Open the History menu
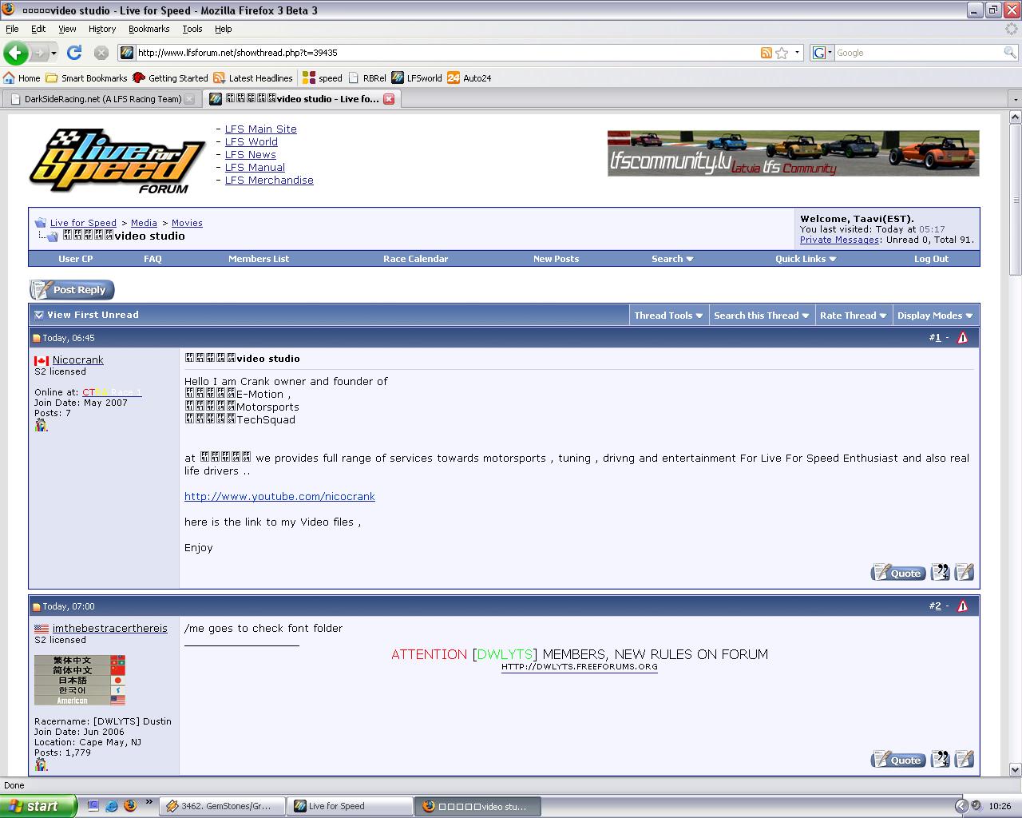Viewport: 1022px width, 818px height. pyautogui.click(x=102, y=29)
